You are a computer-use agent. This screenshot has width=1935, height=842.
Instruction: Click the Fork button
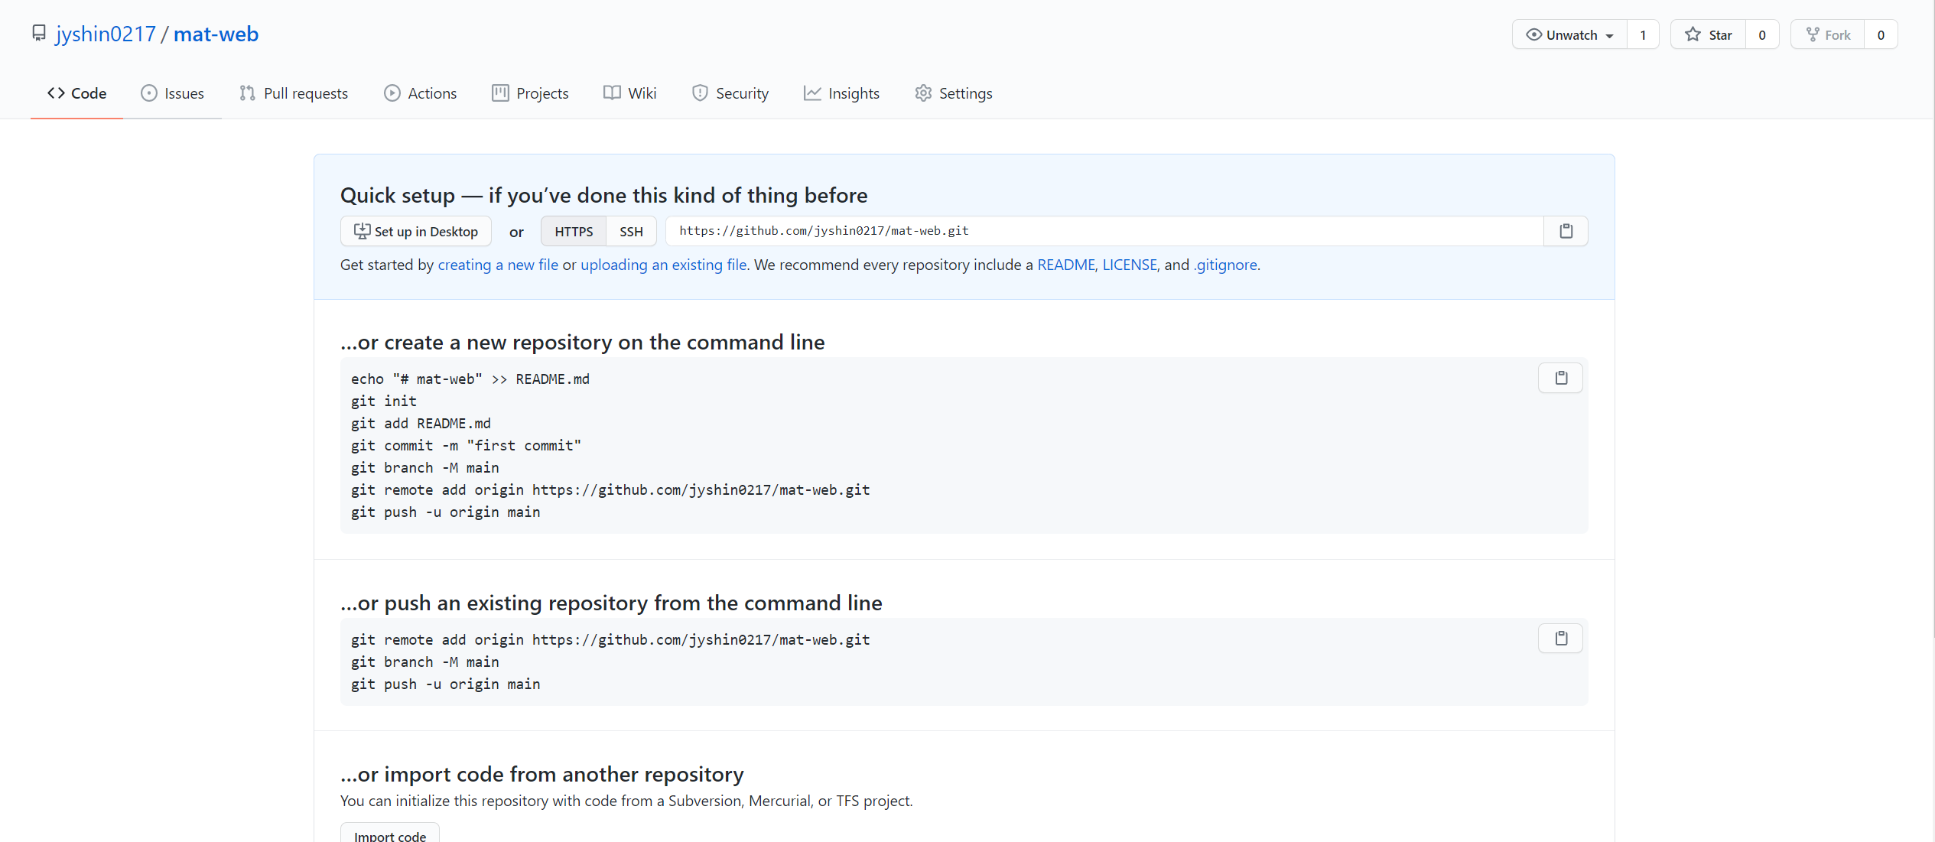point(1827,34)
